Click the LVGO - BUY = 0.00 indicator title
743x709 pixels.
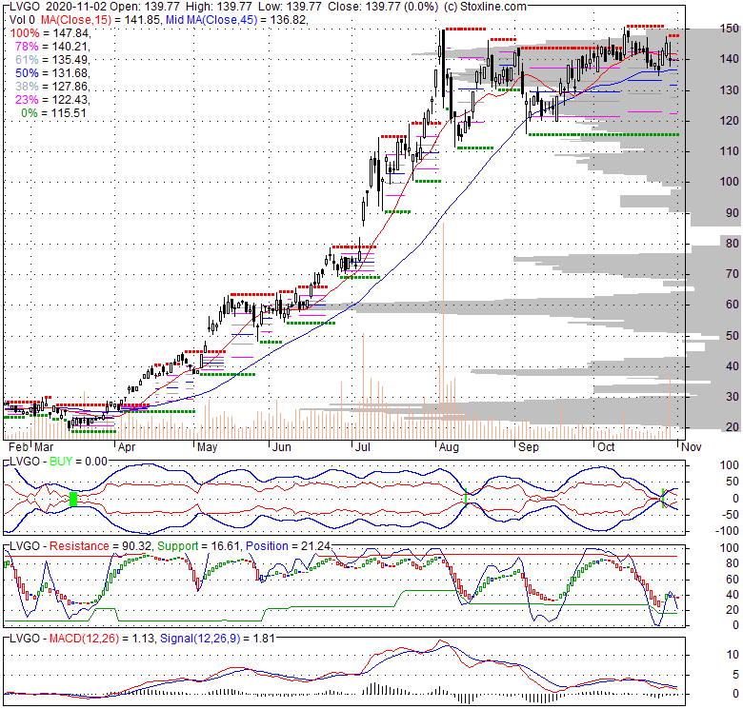pyautogui.click(x=59, y=462)
